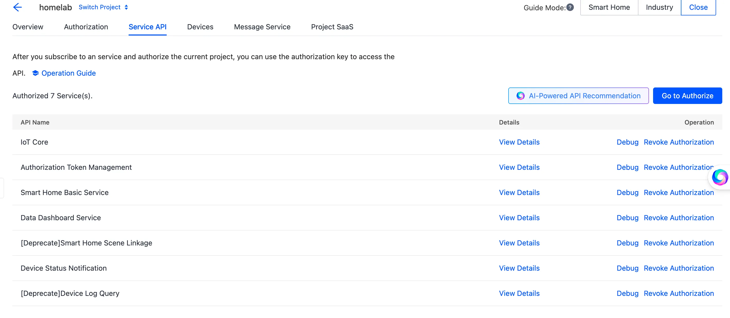Close the guide mode
This screenshot has width=730, height=318.
click(x=698, y=7)
